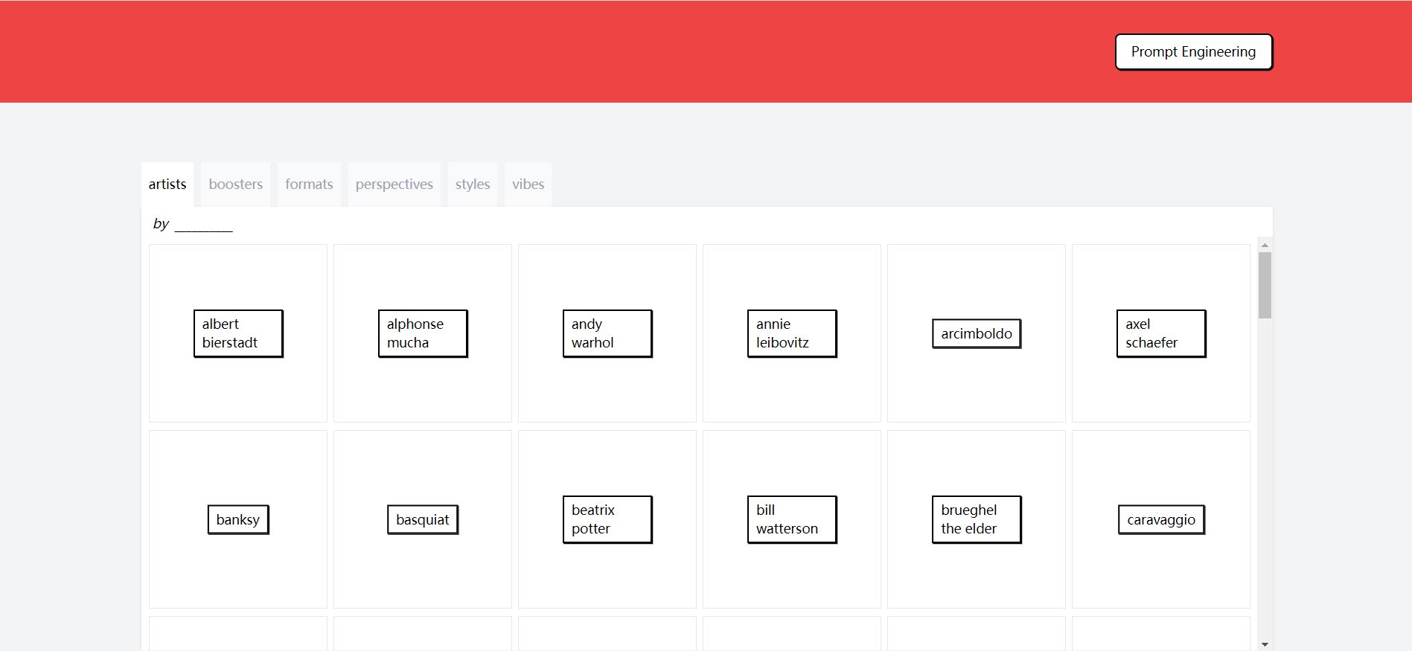Switch to the boosters tab
The height and width of the screenshot is (651, 1412).
tap(235, 185)
